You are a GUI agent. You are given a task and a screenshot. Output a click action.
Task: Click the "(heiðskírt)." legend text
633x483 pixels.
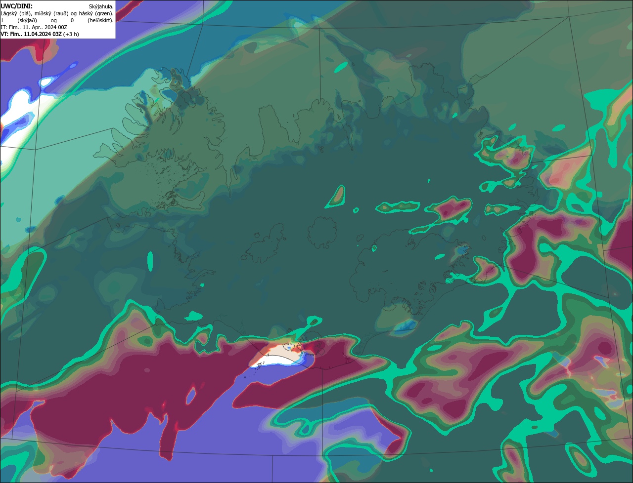pos(100,21)
